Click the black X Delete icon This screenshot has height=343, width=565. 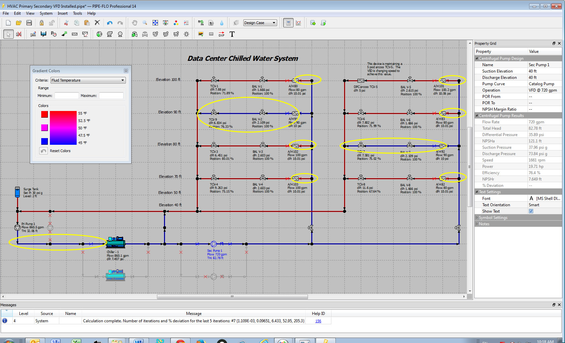[x=97, y=23]
